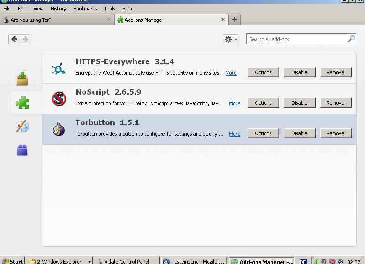Open a new tab with plus button
Viewport: 365px width, 264px height.
[x=235, y=20]
